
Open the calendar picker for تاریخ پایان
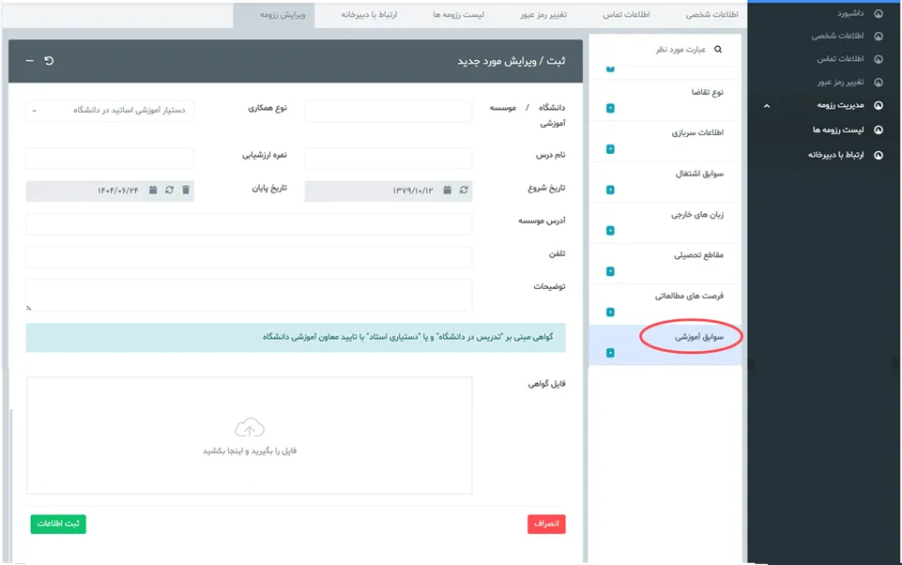click(153, 191)
